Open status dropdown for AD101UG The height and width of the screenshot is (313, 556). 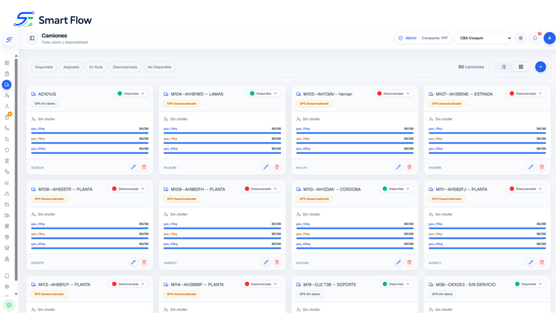pyautogui.click(x=131, y=93)
